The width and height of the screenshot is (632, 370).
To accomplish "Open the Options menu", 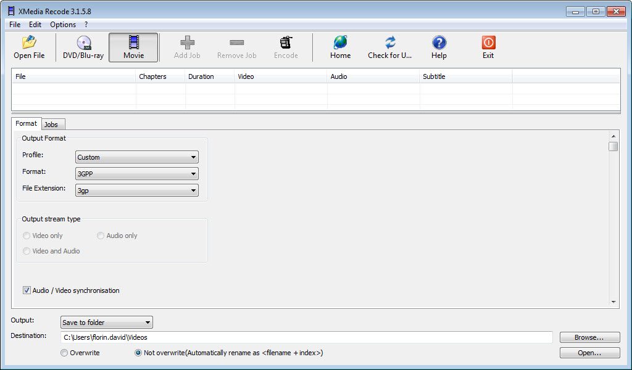I will click(63, 25).
